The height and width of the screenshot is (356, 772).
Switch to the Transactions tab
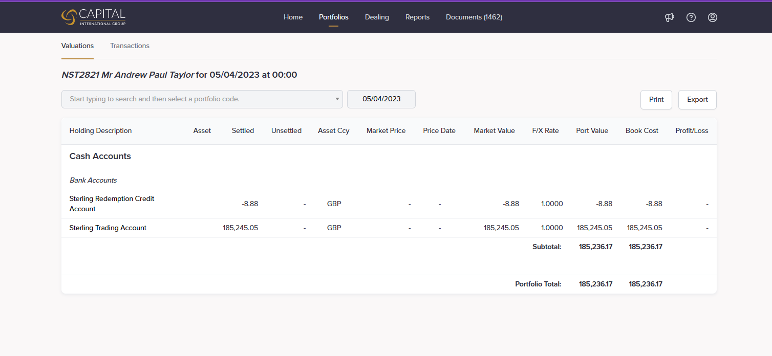point(130,46)
